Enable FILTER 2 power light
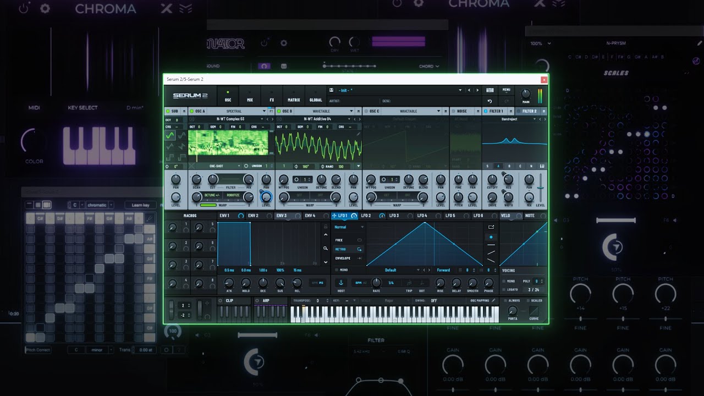704x396 pixels. coord(519,111)
